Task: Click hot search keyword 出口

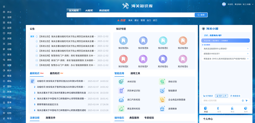Action: coord(149,20)
